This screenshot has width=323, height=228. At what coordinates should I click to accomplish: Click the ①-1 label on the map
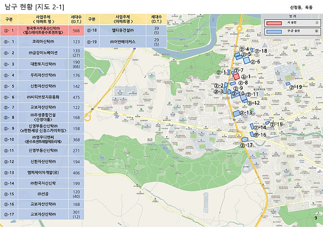[246, 77]
